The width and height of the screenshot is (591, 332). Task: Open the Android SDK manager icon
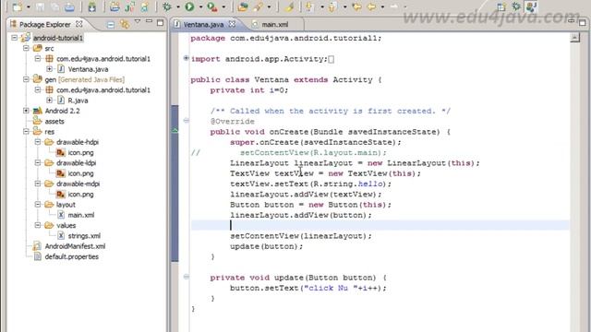coord(92,6)
